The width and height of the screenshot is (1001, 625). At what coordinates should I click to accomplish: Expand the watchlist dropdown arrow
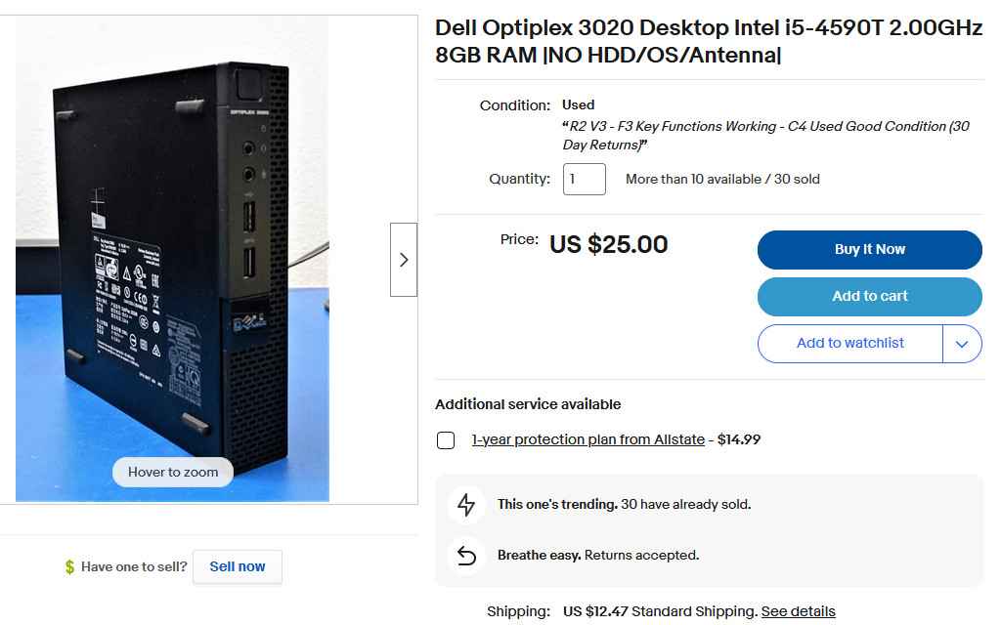click(962, 344)
